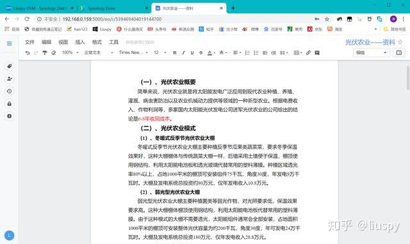Click the user avatar L at bottom left
The image size is (410, 244).
(9, 236)
